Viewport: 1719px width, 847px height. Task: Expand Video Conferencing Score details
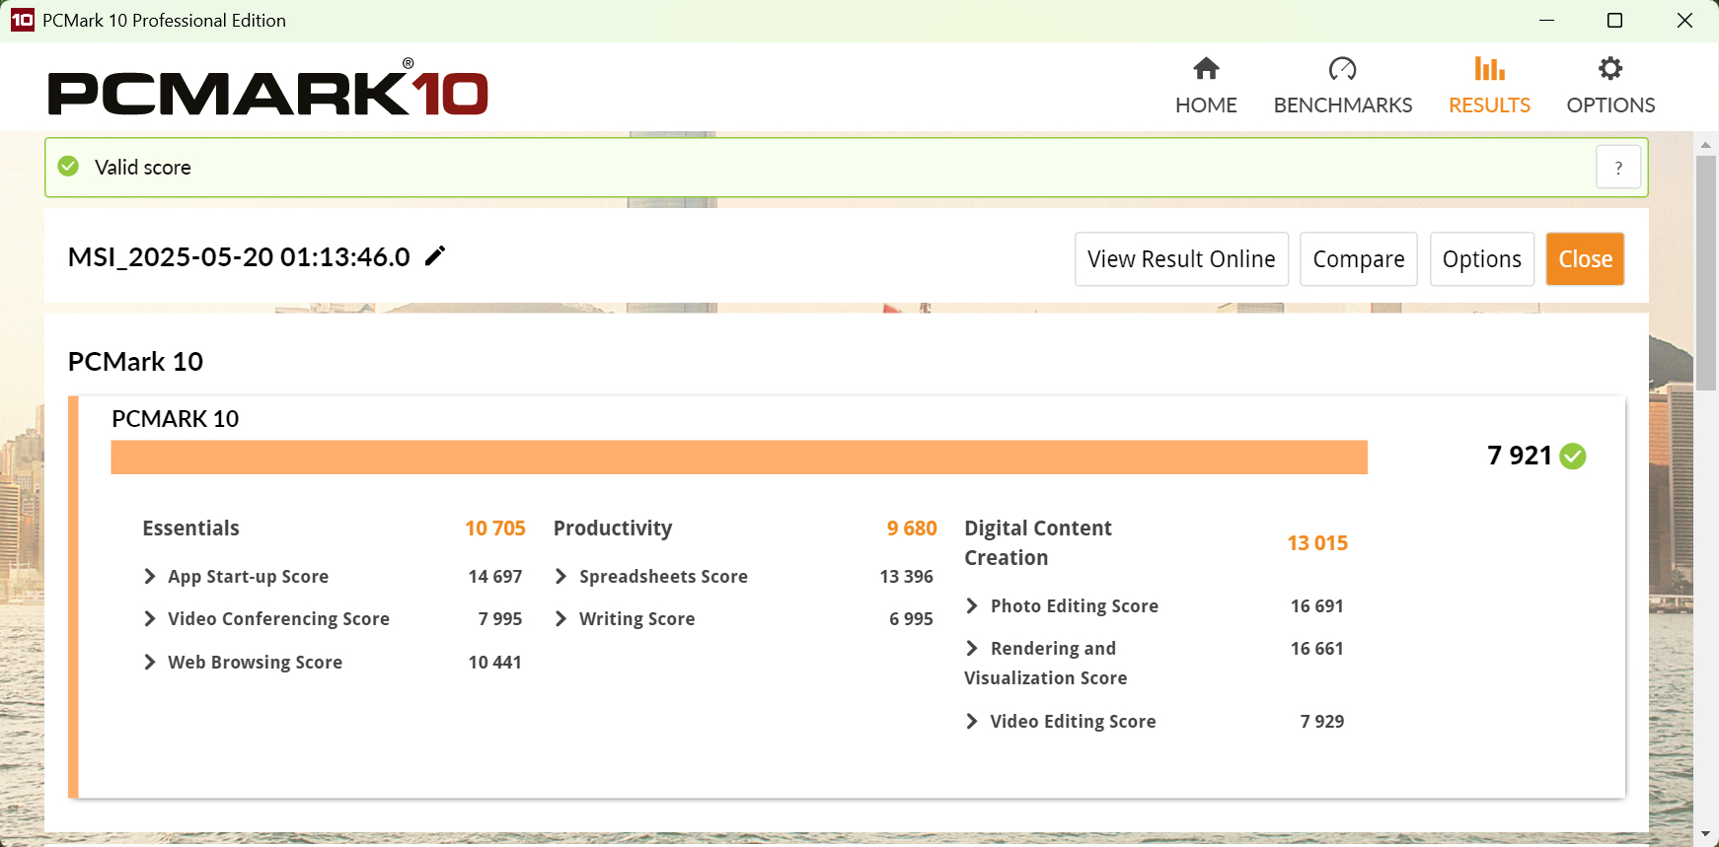click(x=150, y=618)
